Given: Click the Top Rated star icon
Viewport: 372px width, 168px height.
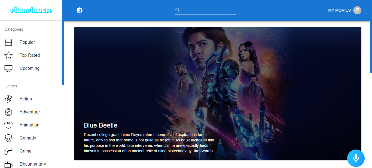Looking at the screenshot, I should 8,55.
